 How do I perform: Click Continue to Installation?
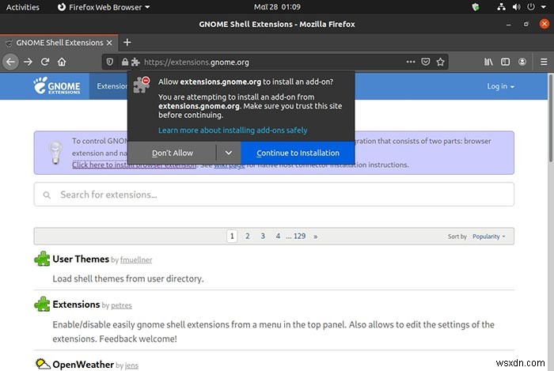pos(298,153)
